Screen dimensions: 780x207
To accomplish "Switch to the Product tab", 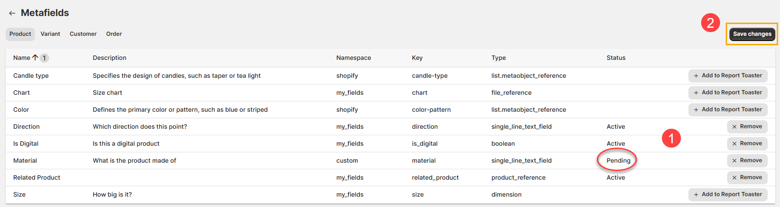I will [20, 34].
